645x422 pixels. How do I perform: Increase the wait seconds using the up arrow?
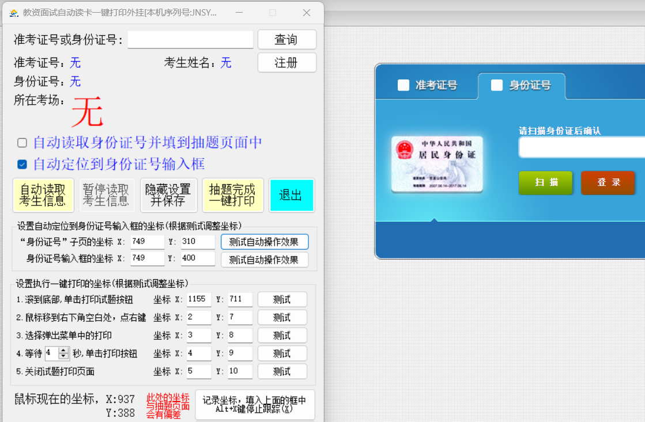point(63,350)
